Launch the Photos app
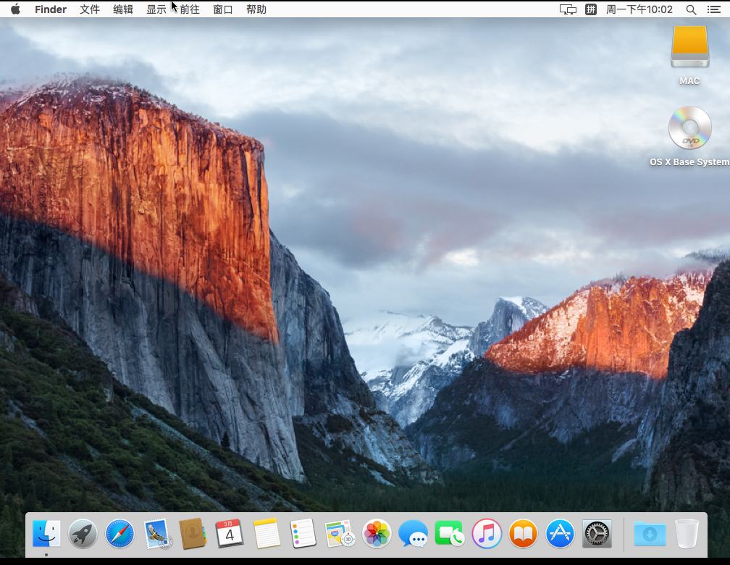The width and height of the screenshot is (730, 565). click(x=376, y=534)
